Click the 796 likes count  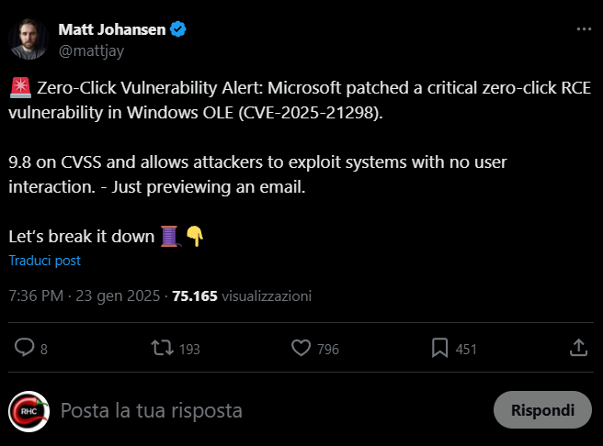pyautogui.click(x=327, y=349)
